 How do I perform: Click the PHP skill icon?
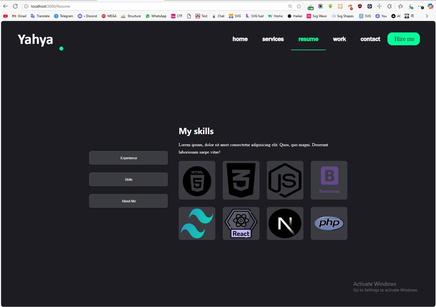click(329, 224)
